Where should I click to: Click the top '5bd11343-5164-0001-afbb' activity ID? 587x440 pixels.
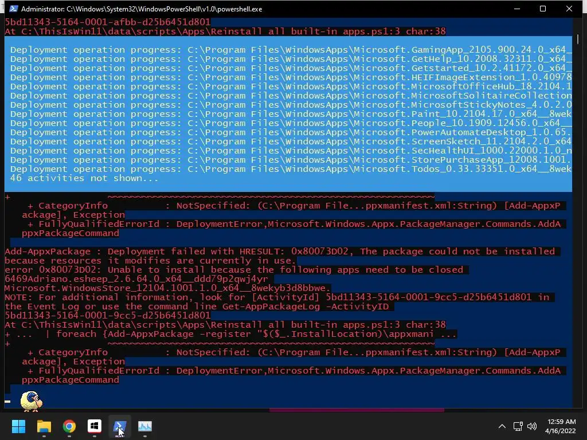107,22
